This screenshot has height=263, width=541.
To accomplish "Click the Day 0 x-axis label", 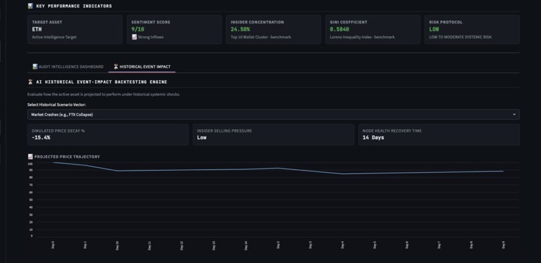I will click(x=53, y=246).
